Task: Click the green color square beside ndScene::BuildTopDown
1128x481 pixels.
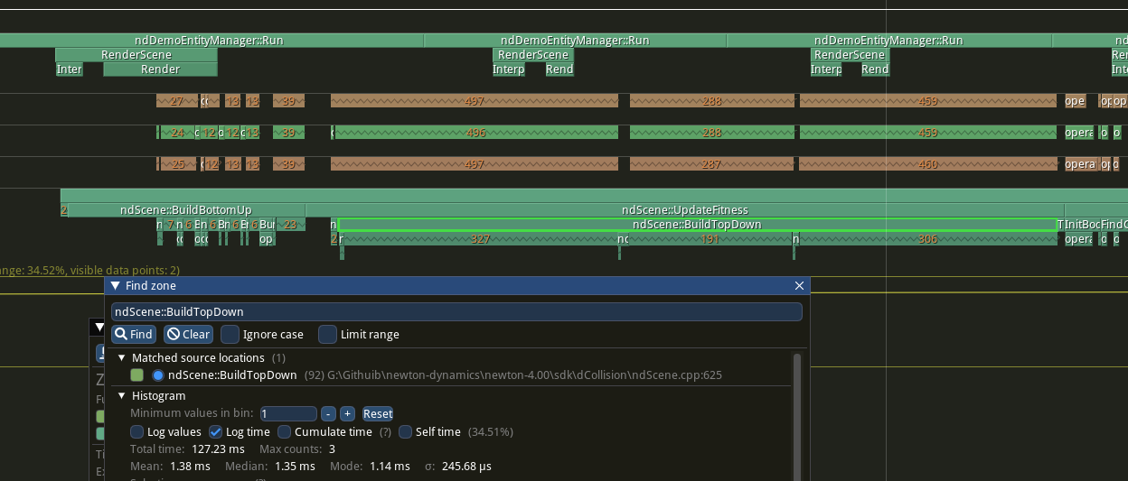Action: click(137, 375)
